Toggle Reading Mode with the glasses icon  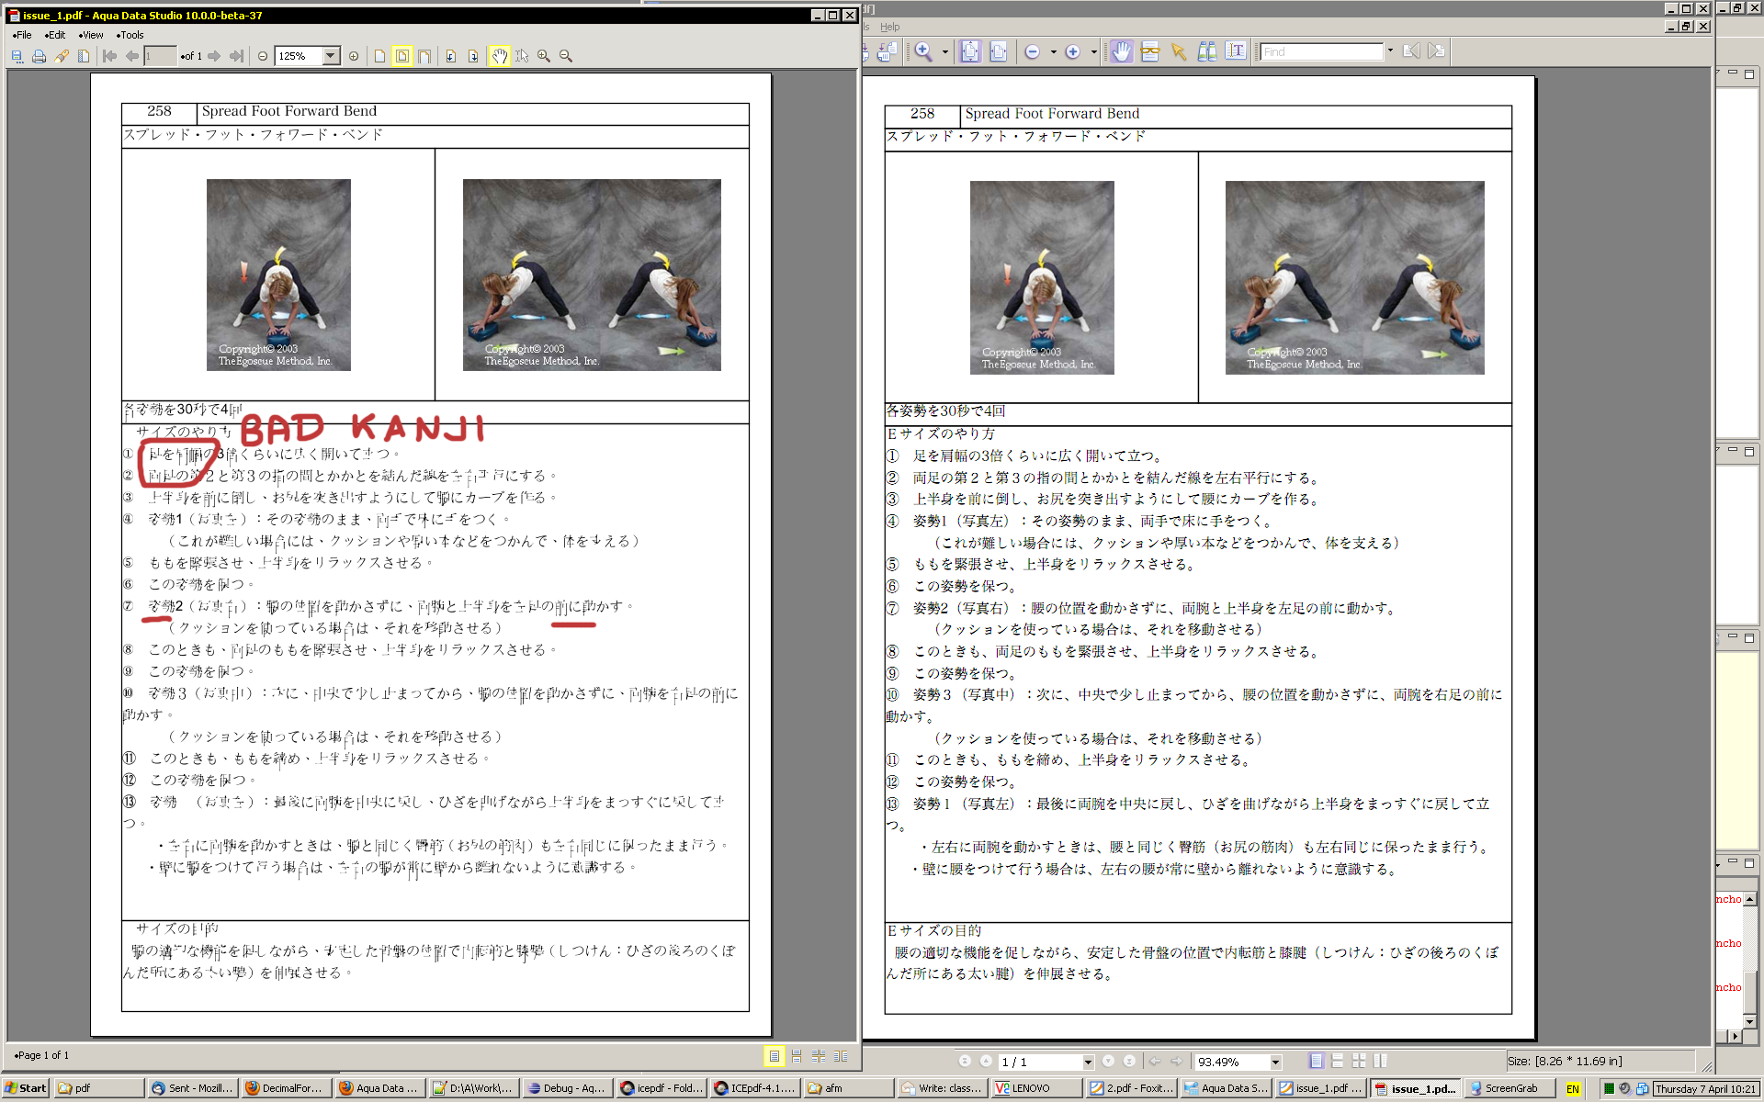pos(1149,52)
